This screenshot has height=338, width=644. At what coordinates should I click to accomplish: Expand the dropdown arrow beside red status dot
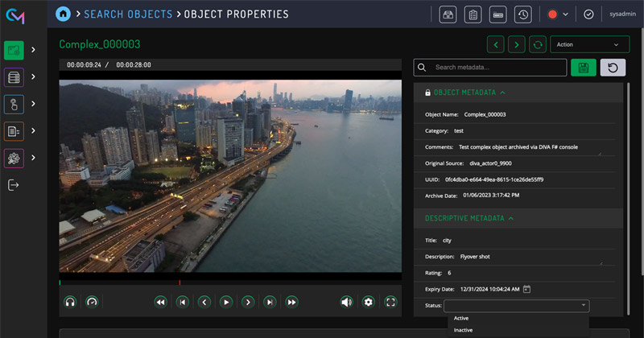[x=566, y=14]
